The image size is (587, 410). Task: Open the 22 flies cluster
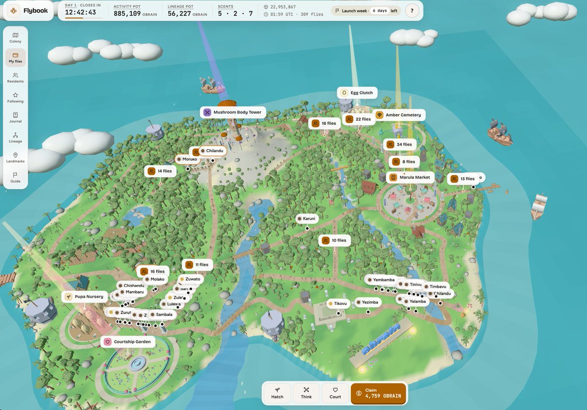[x=359, y=119]
